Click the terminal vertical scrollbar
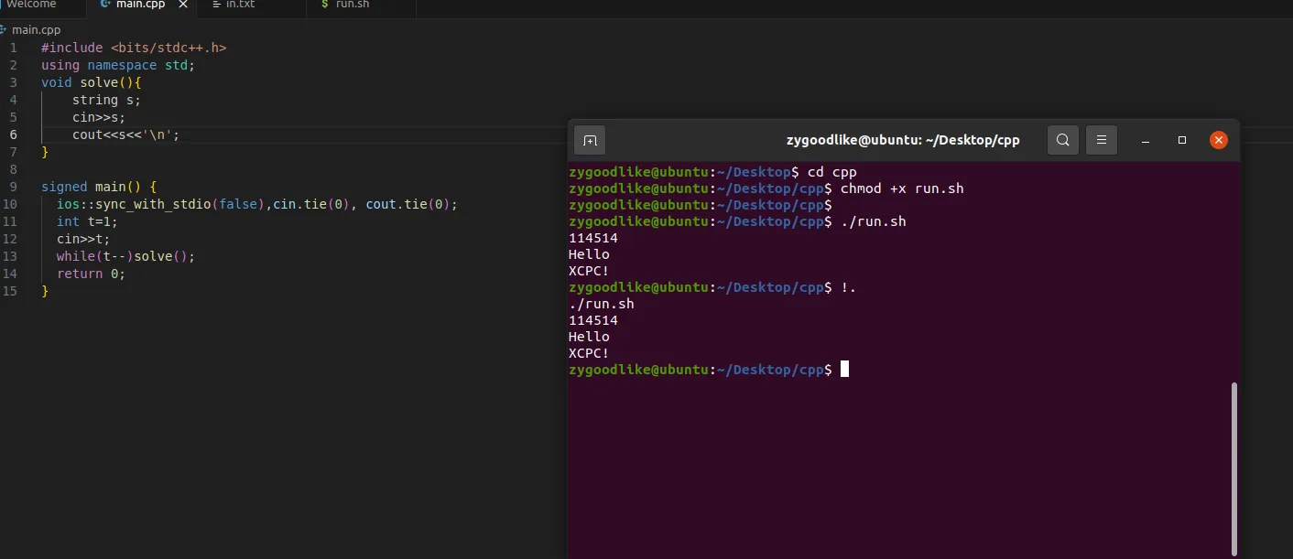Screen dimensions: 1293x559 tap(1233, 468)
